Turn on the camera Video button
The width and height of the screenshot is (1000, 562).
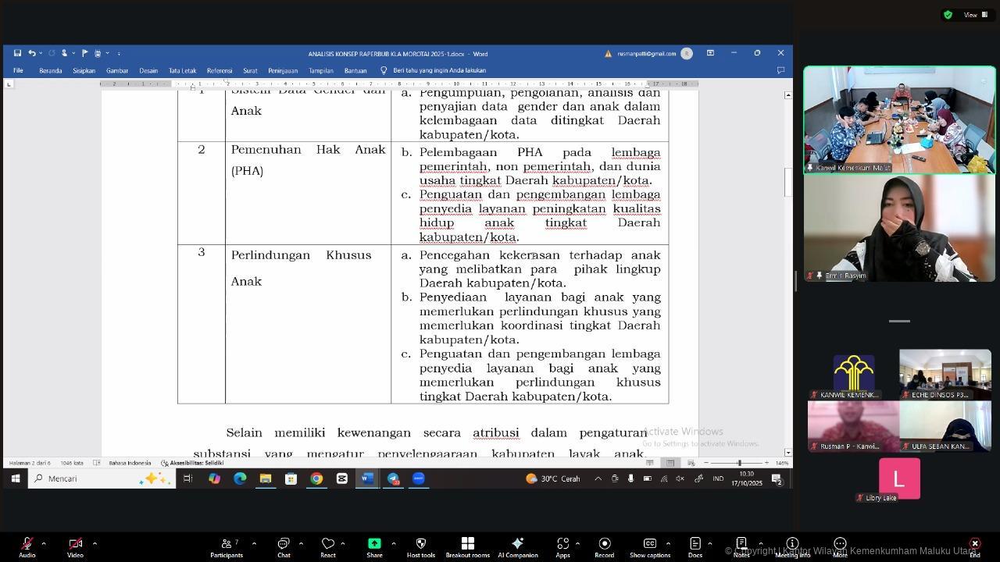(75, 544)
